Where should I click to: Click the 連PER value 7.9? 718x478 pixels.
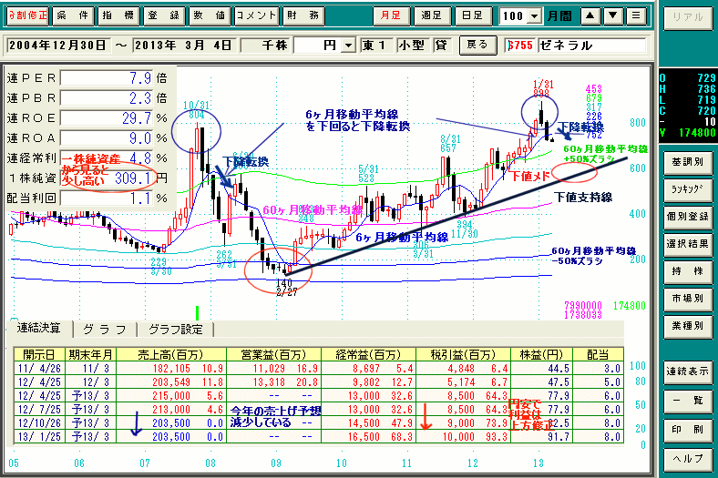(x=107, y=78)
